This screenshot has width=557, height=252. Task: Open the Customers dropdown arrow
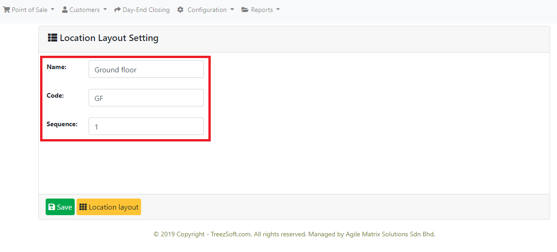105,10
